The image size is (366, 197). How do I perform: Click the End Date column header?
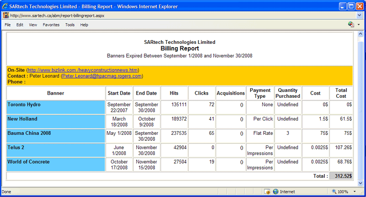pos(146,93)
